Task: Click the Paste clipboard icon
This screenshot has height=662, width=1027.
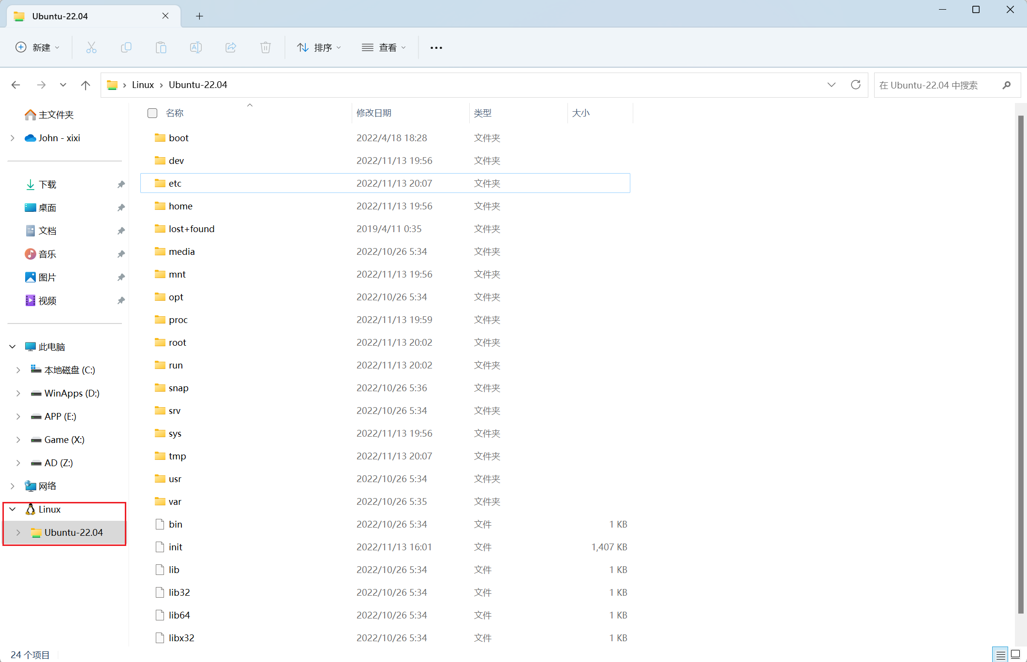Action: pyautogui.click(x=161, y=47)
